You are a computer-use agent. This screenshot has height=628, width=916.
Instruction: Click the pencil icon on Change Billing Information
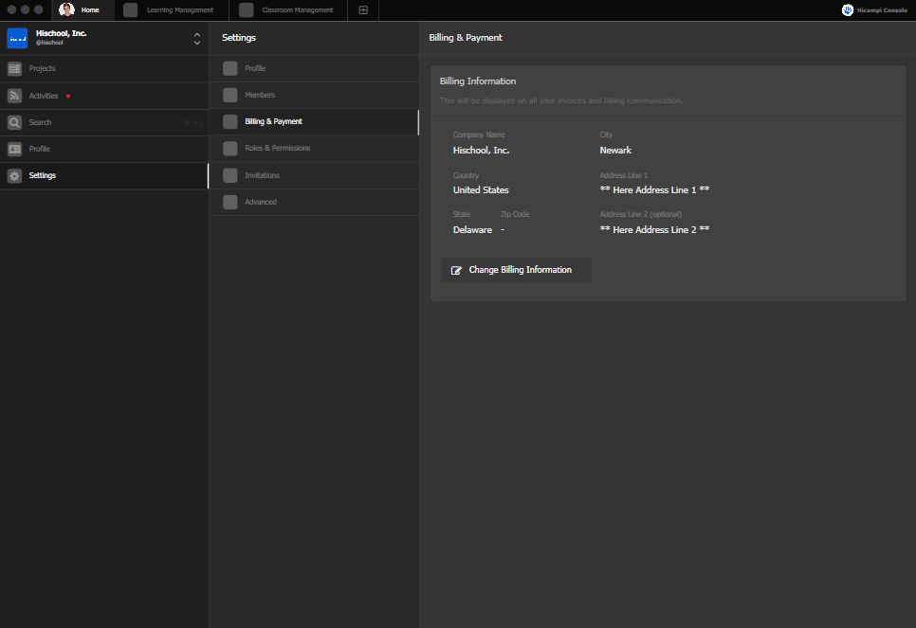click(x=456, y=270)
